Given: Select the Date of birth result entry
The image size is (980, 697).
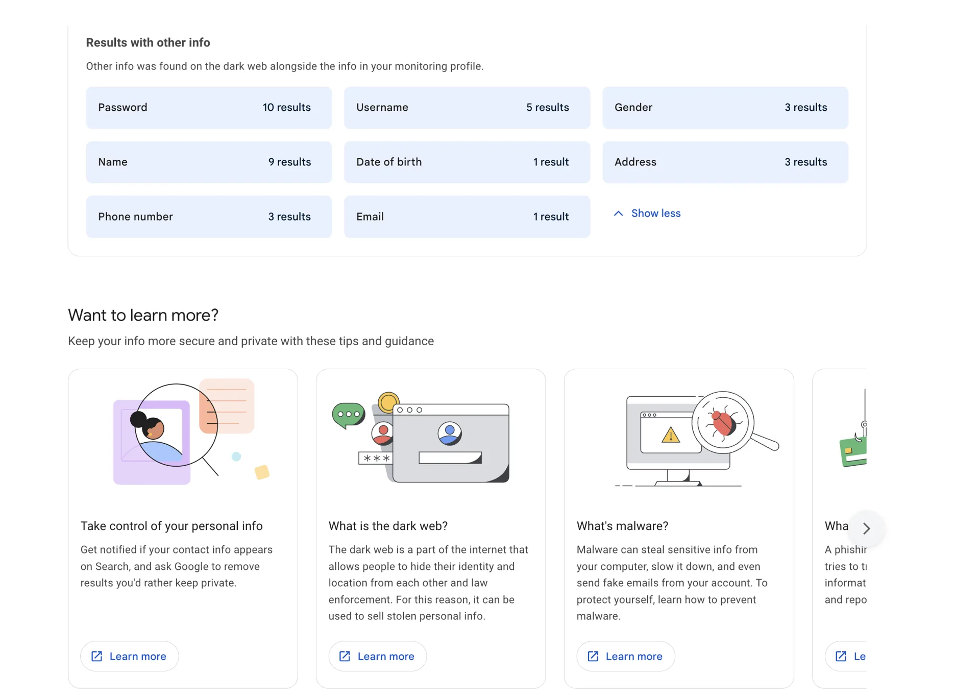Looking at the screenshot, I should (x=467, y=162).
